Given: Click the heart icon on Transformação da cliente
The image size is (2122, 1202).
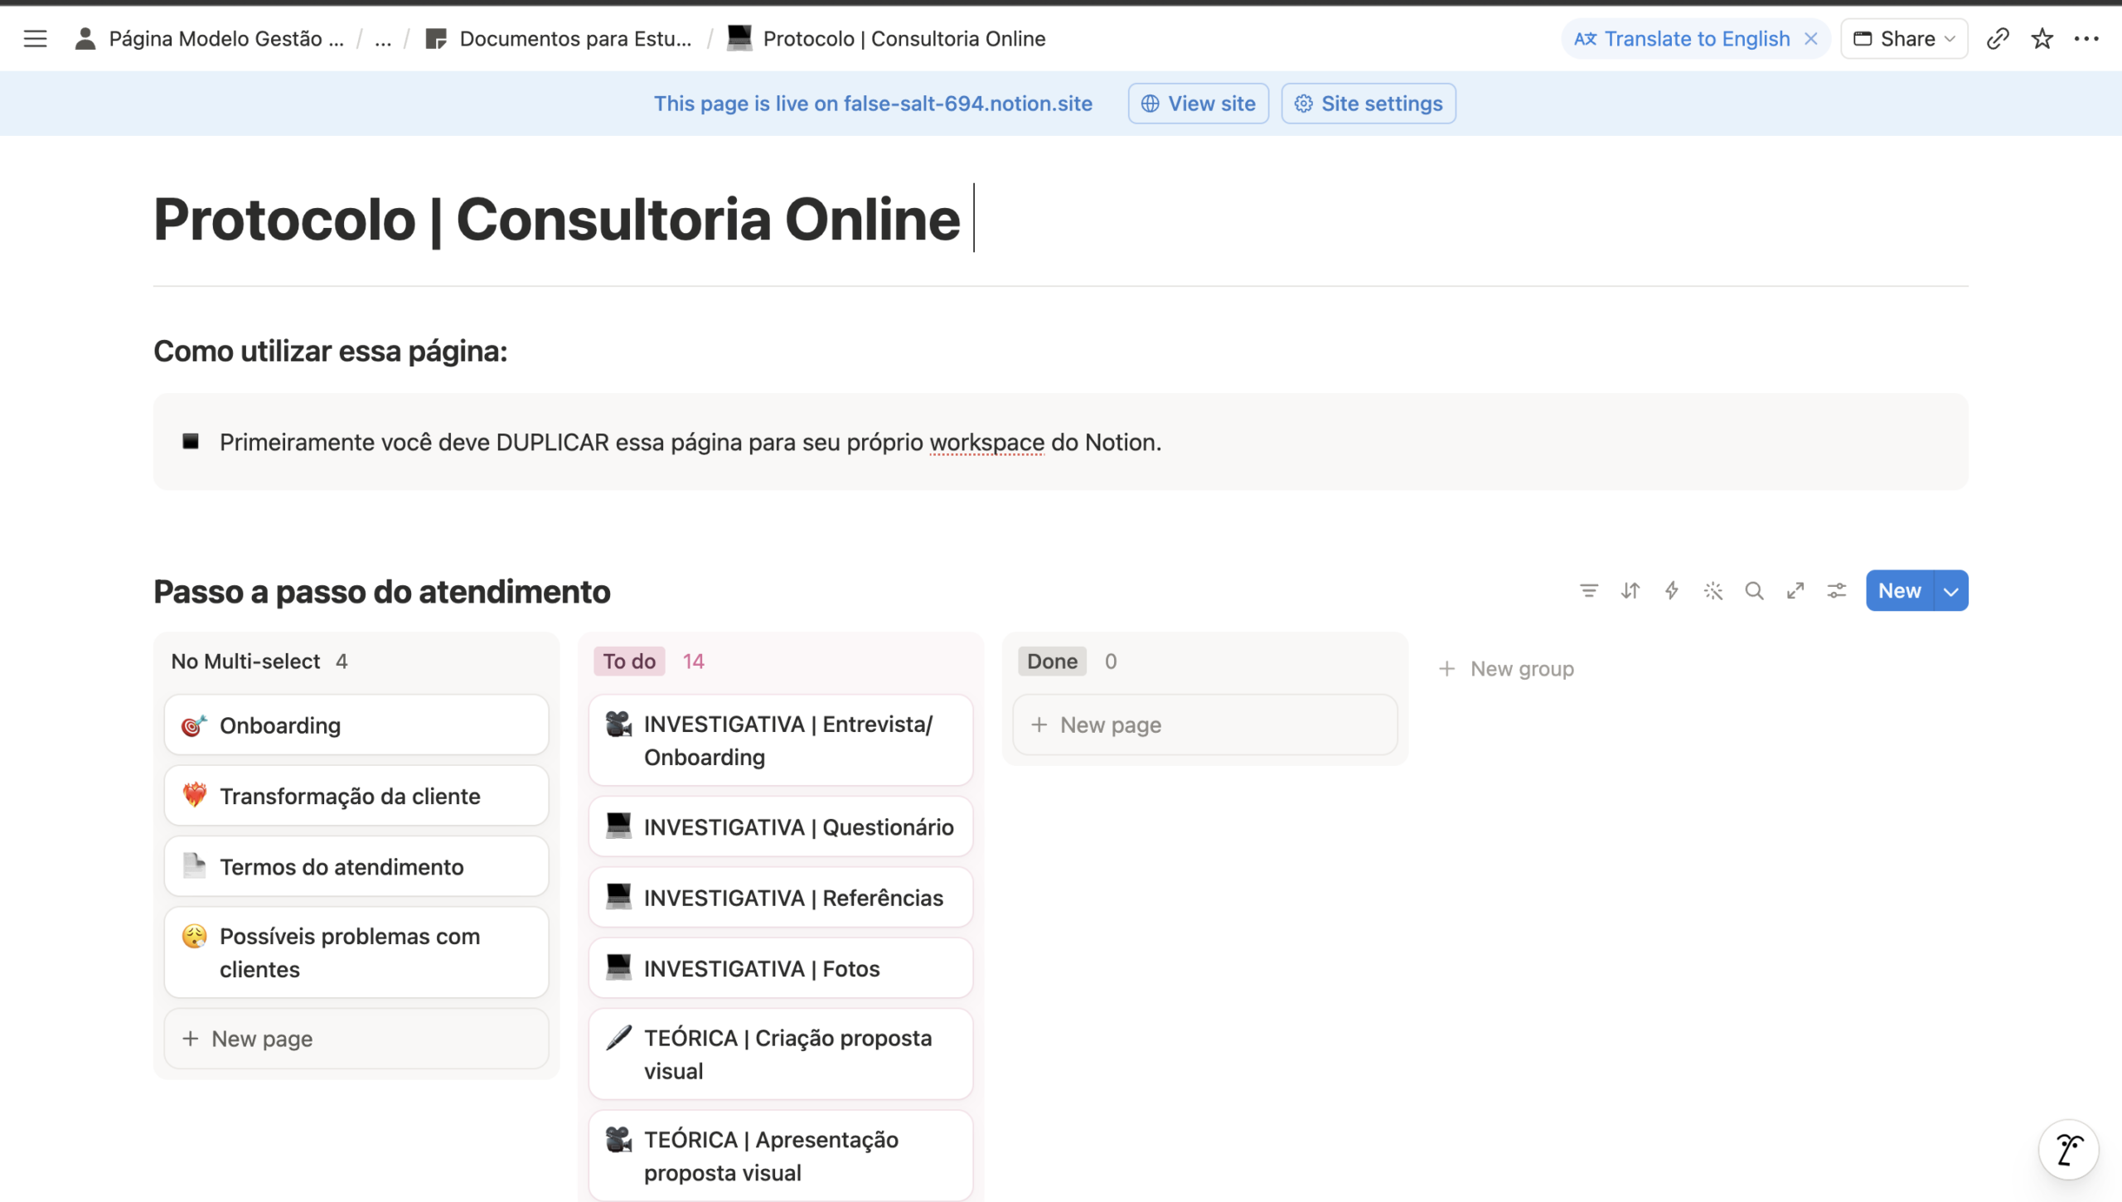Looking at the screenshot, I should (194, 794).
